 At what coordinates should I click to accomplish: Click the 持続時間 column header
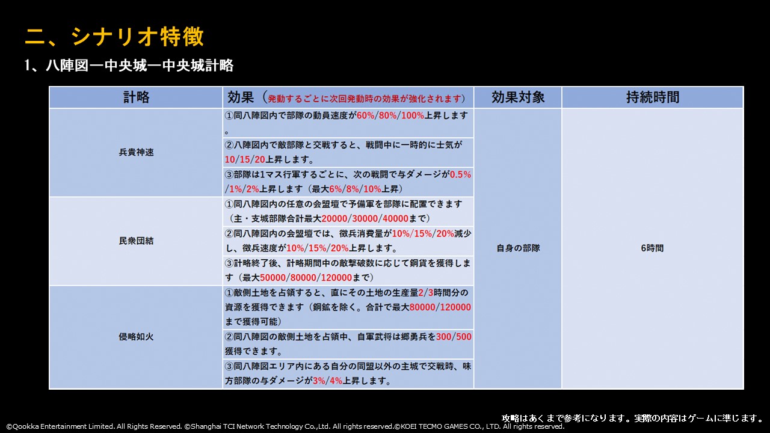tap(653, 97)
